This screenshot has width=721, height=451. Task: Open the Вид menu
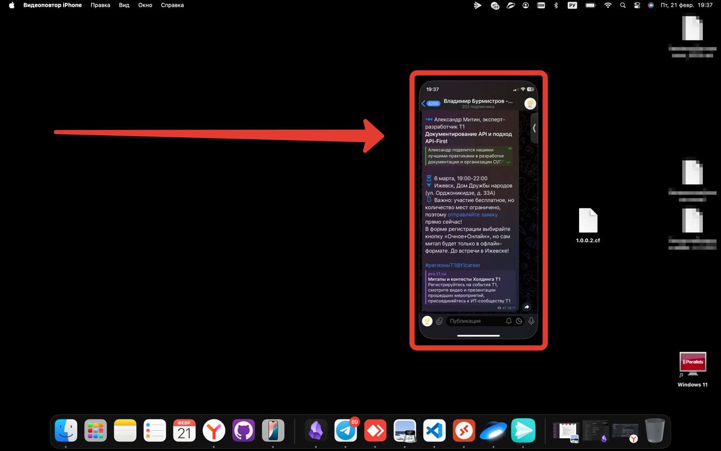pos(124,5)
